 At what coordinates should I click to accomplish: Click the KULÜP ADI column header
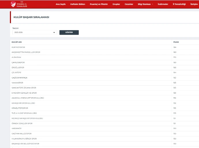point(17,42)
